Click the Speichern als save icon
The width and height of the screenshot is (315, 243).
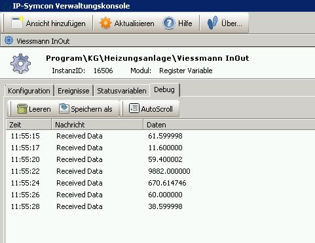64,108
